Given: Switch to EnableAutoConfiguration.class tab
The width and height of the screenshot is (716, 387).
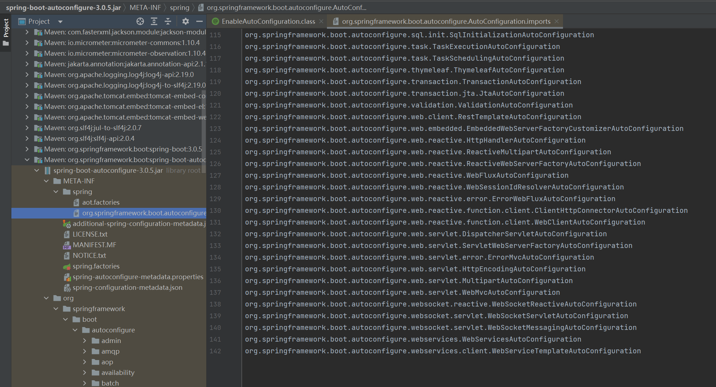Looking at the screenshot, I should pyautogui.click(x=268, y=21).
